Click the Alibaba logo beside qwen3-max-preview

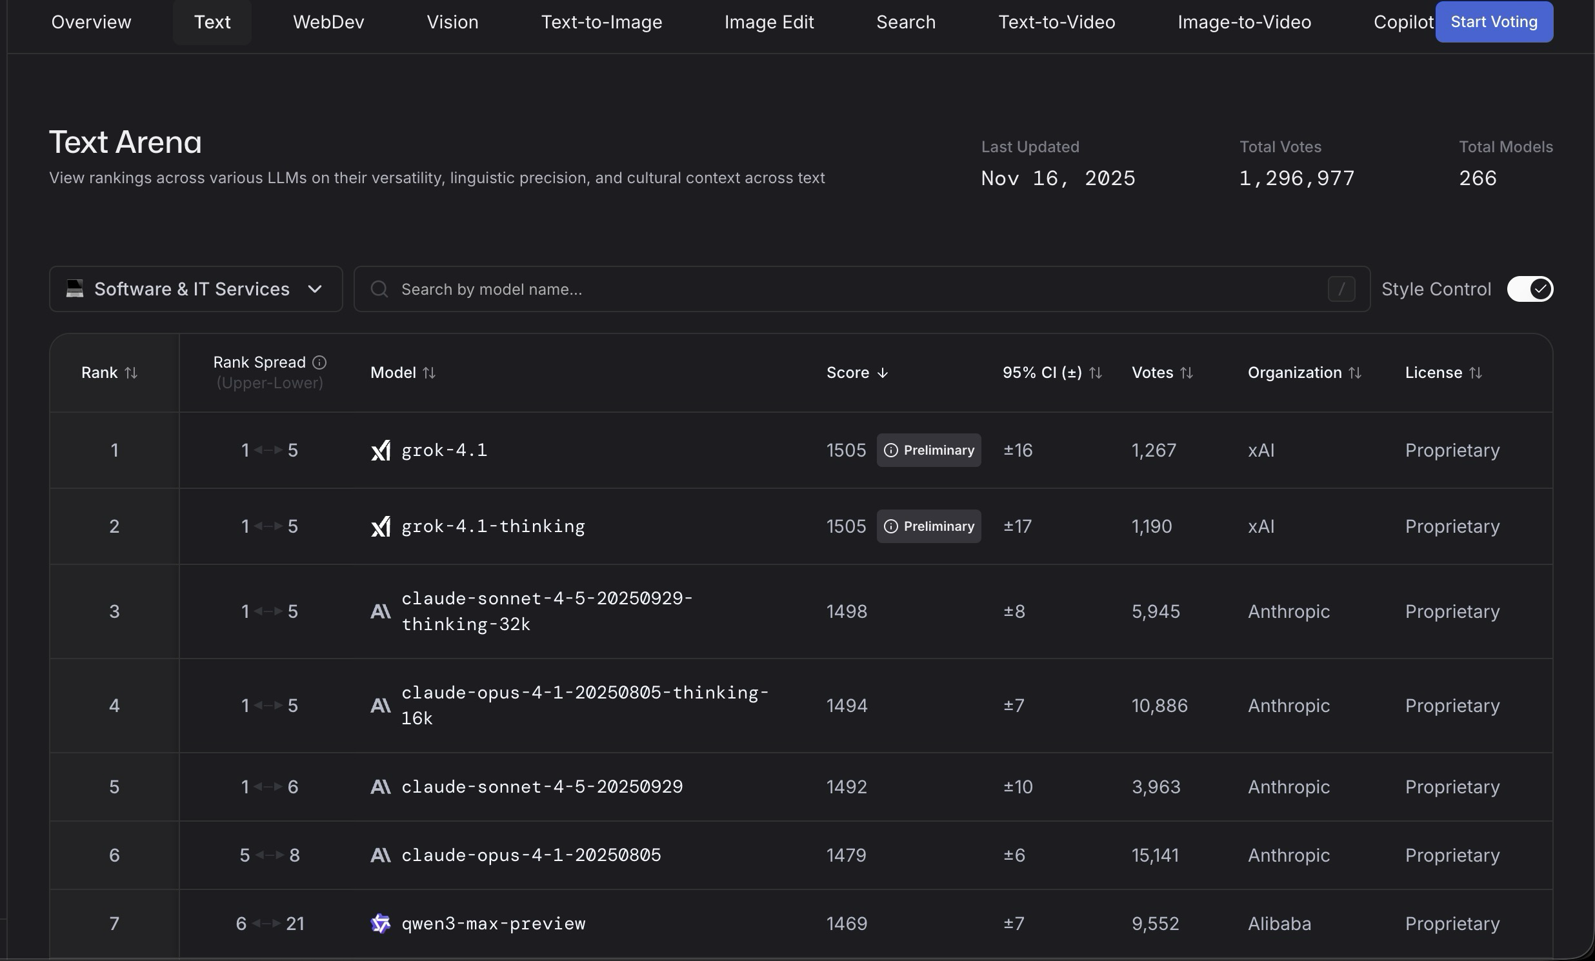[x=381, y=924]
